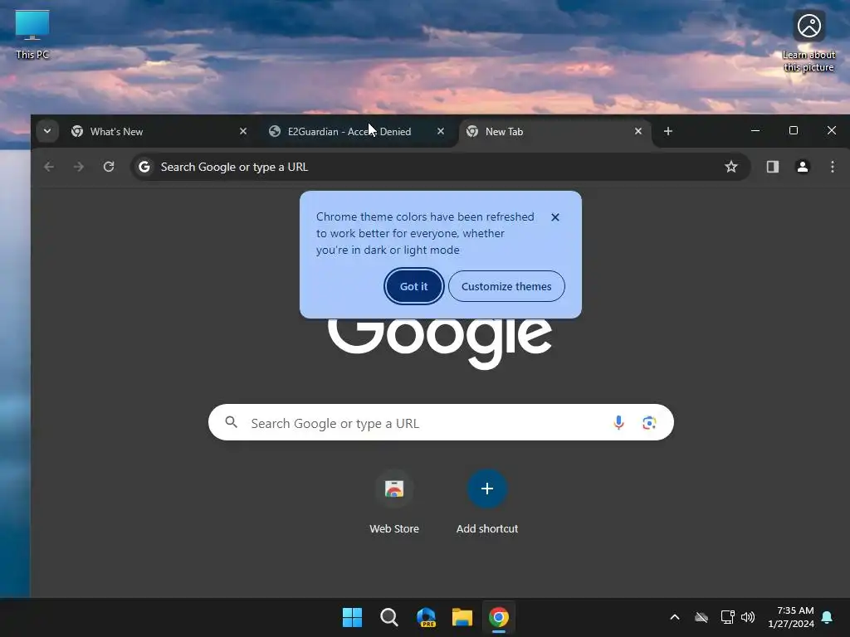Select the New Tab tab
850x637 pixels.
pyautogui.click(x=554, y=132)
